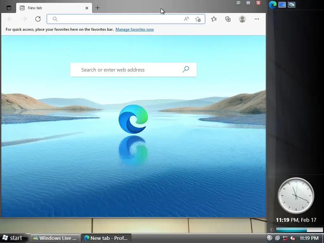Click the tray icon next to the arrow
324x243 pixels.
tap(277, 238)
